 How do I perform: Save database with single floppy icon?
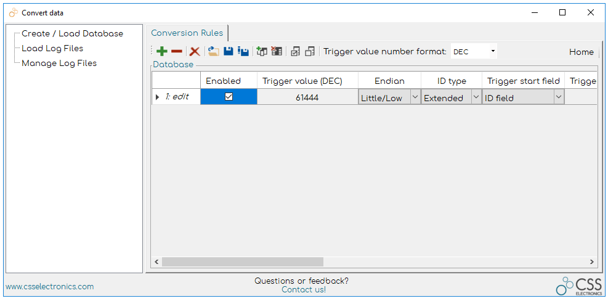(x=229, y=51)
